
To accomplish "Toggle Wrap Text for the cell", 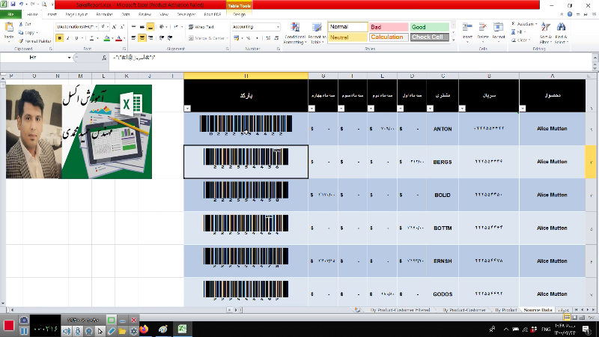I will pyautogui.click(x=200, y=27).
